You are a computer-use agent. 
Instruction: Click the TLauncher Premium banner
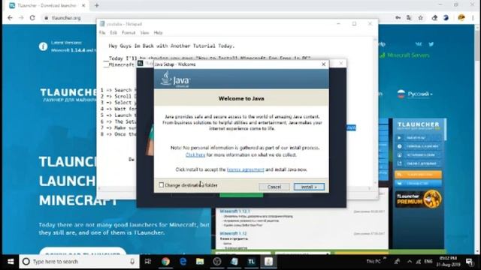tap(419, 199)
